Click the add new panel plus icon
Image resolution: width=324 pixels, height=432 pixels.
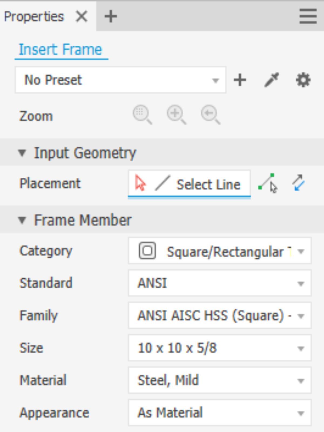(111, 16)
